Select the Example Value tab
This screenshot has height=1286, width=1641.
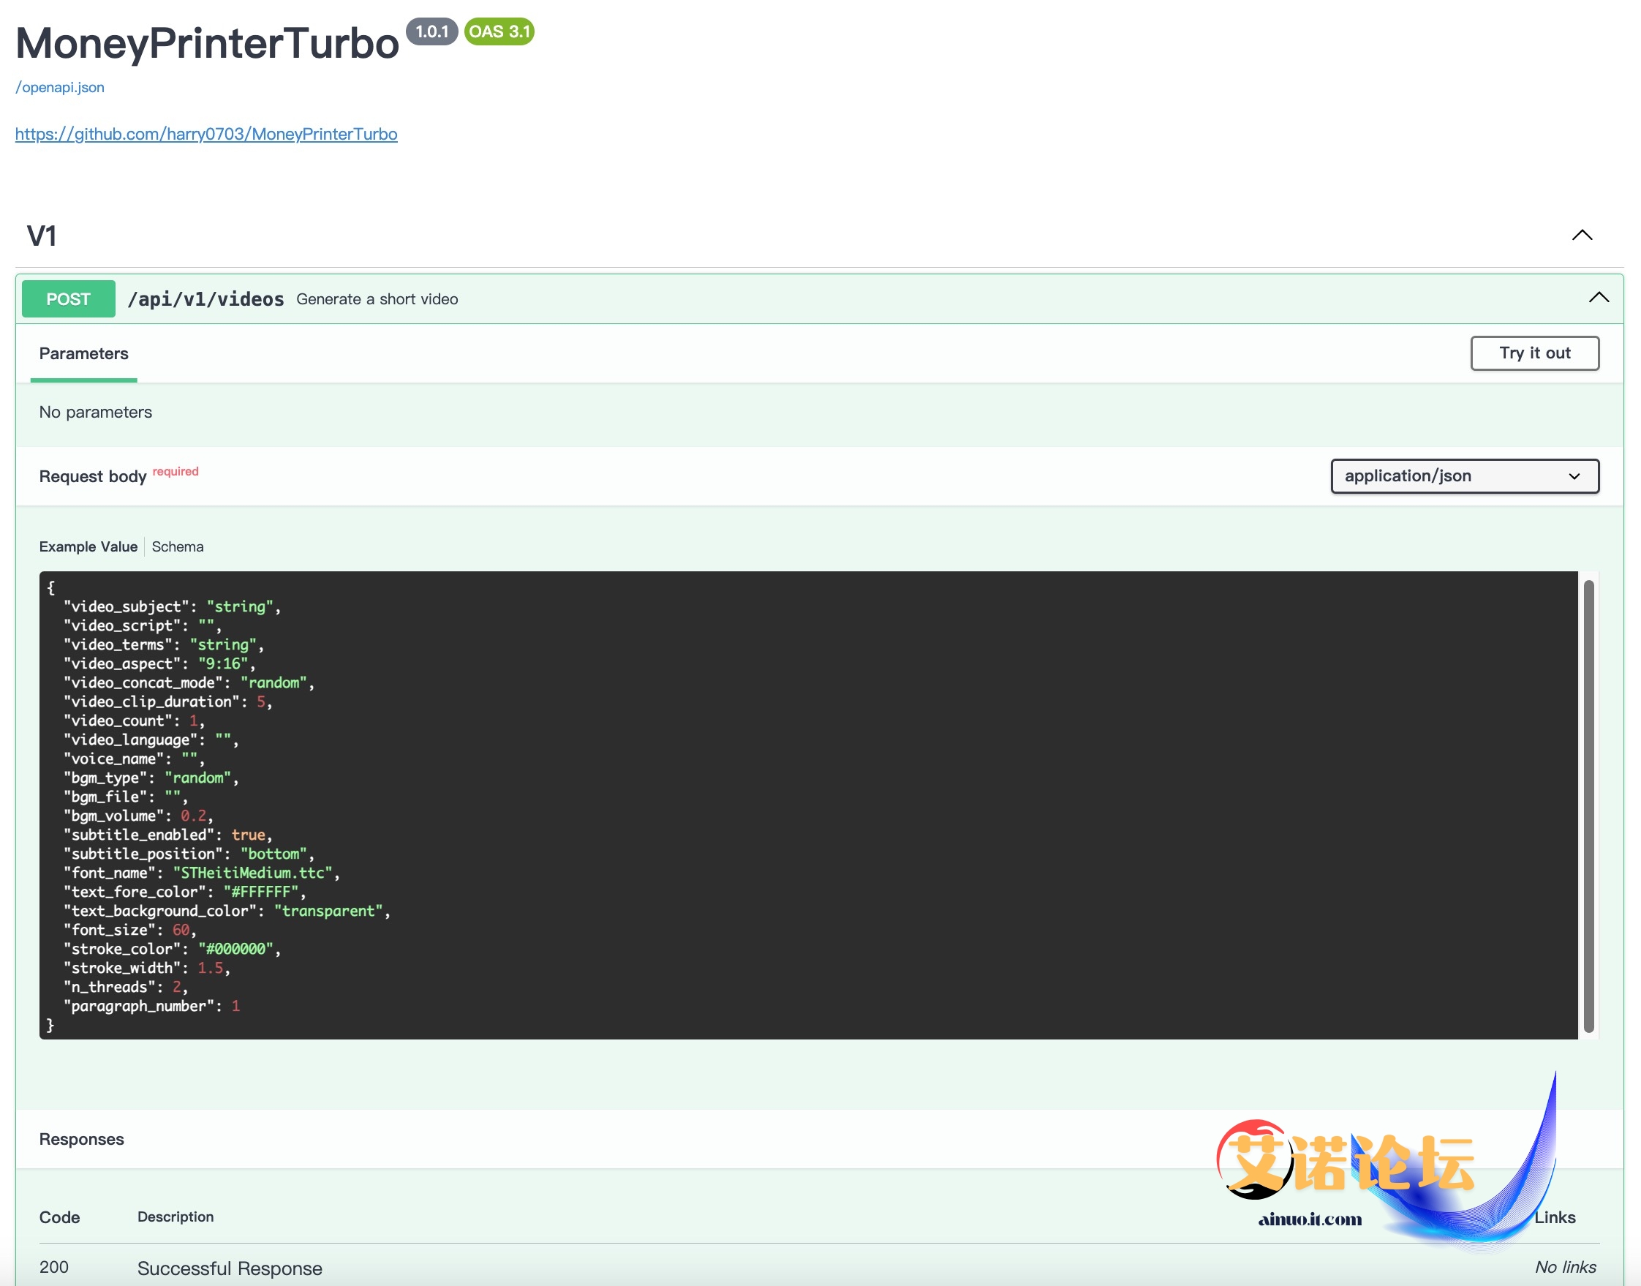pyautogui.click(x=88, y=546)
